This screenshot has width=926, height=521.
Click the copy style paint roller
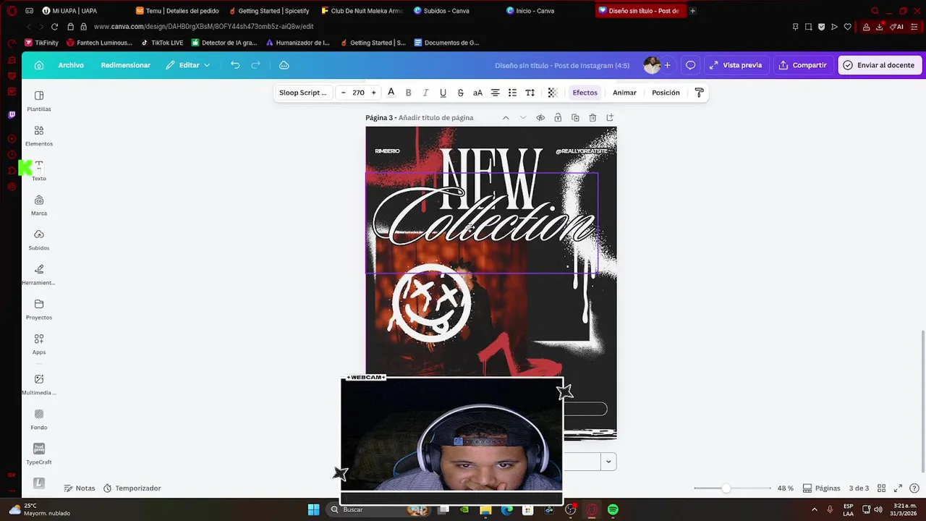point(699,93)
